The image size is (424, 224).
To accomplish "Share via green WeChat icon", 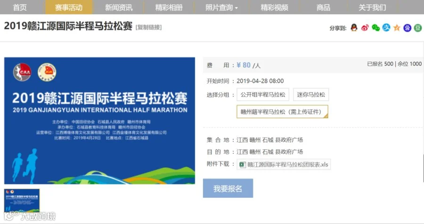I will tap(375, 28).
